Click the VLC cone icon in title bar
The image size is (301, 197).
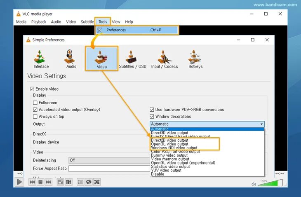point(19,14)
